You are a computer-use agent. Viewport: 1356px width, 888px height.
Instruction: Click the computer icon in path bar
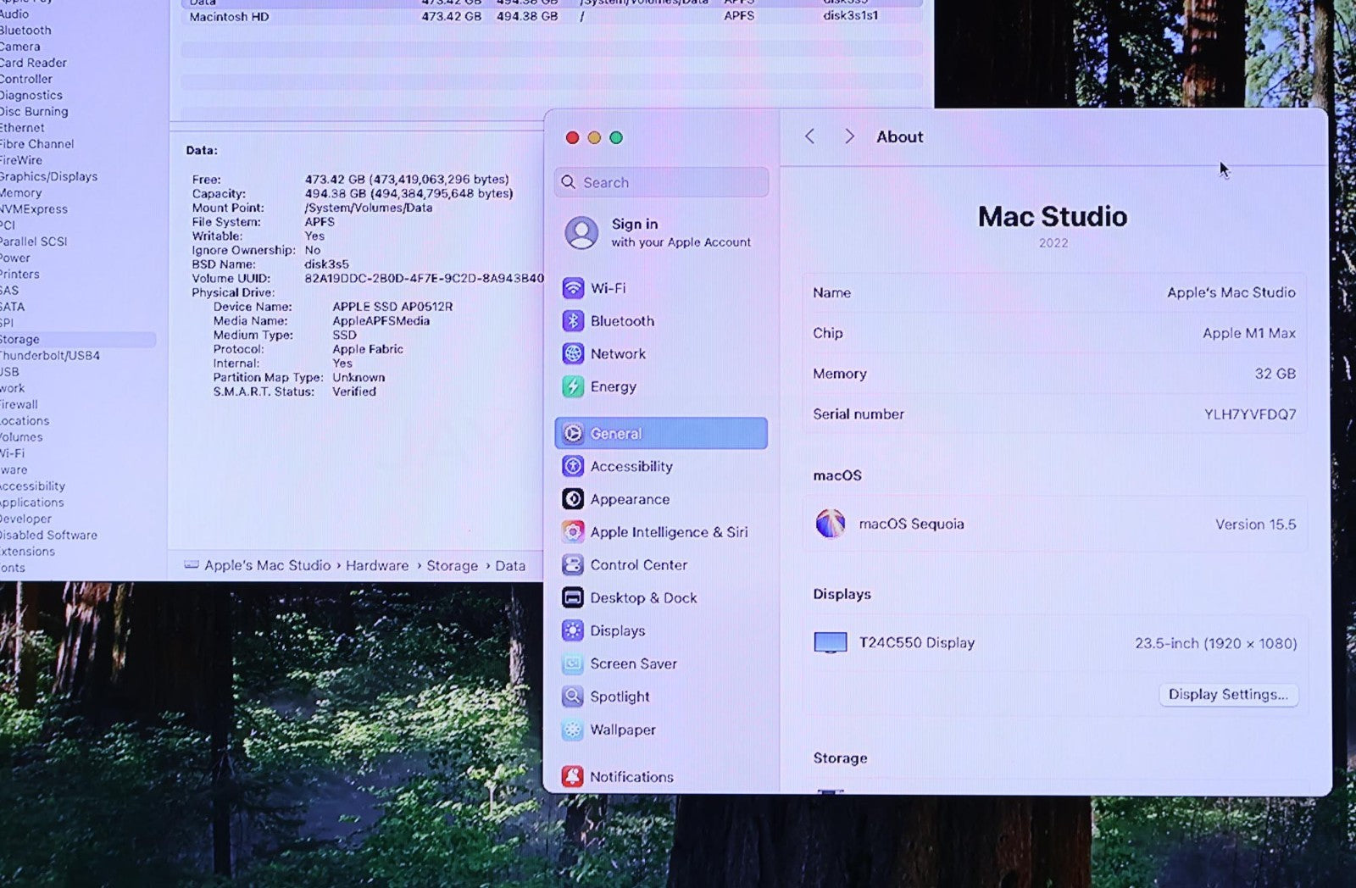(192, 565)
